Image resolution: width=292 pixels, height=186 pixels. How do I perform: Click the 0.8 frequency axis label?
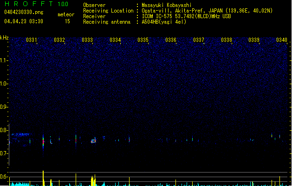(x=4, y=130)
